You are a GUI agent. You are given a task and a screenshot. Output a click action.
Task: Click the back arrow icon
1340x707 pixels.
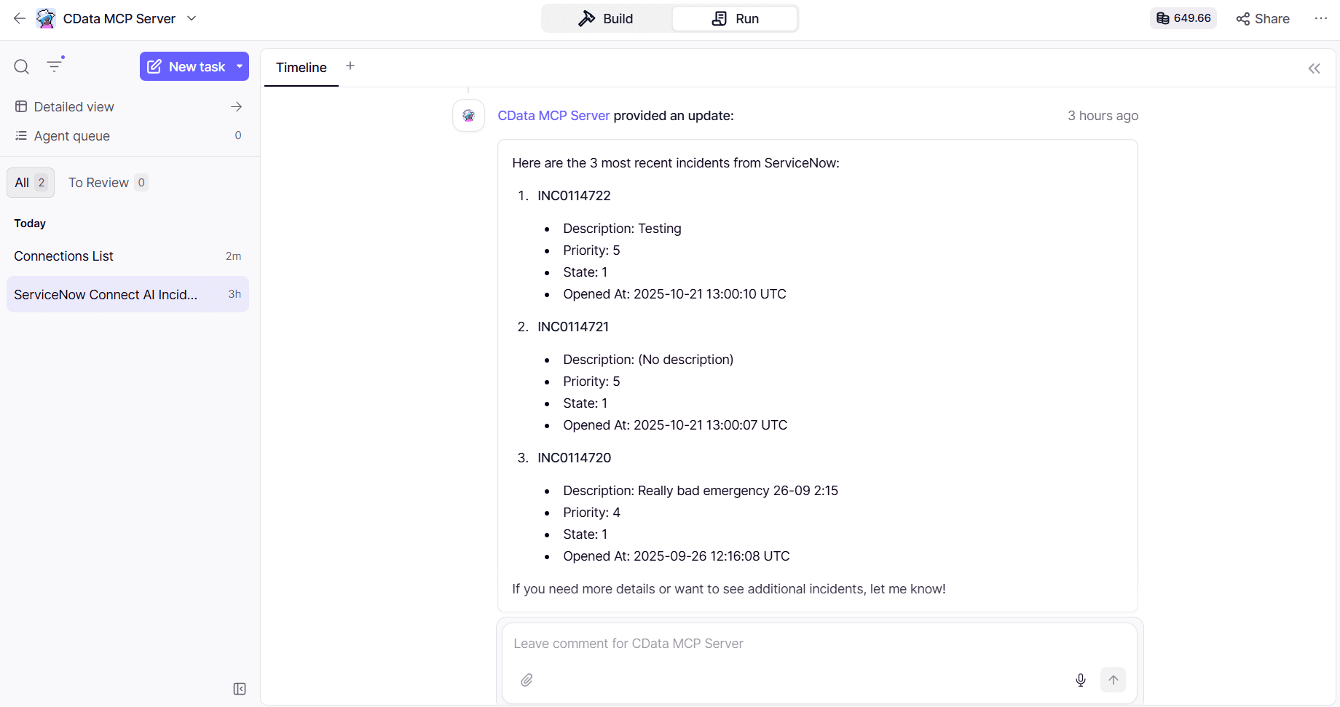[20, 19]
